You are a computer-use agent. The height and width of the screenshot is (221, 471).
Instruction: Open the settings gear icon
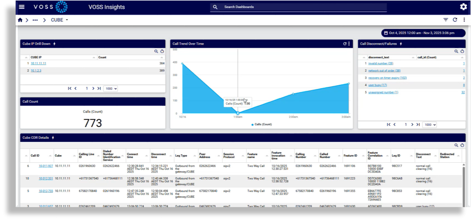[x=463, y=7]
